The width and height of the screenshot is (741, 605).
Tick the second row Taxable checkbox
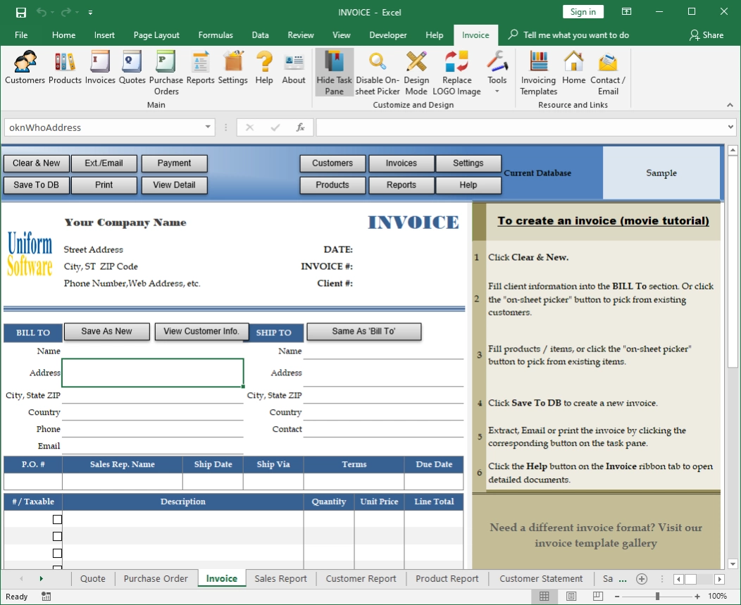pyautogui.click(x=57, y=537)
